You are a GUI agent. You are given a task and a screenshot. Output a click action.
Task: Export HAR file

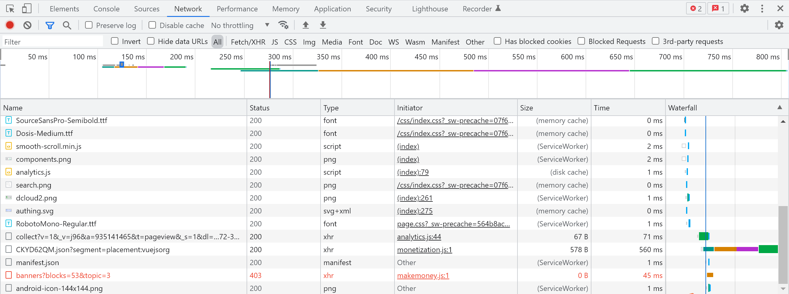click(322, 25)
